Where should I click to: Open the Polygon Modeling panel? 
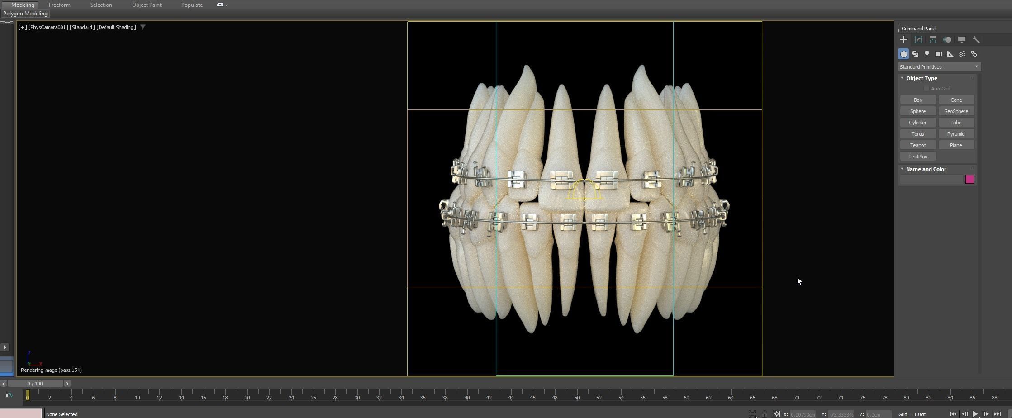tap(25, 14)
